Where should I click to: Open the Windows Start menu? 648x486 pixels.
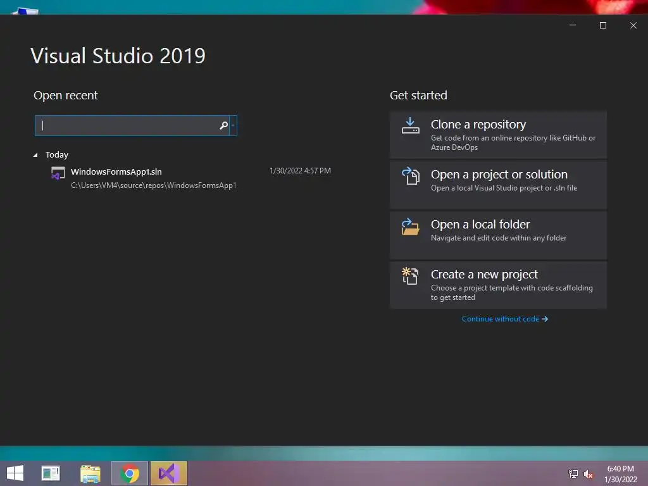point(15,473)
